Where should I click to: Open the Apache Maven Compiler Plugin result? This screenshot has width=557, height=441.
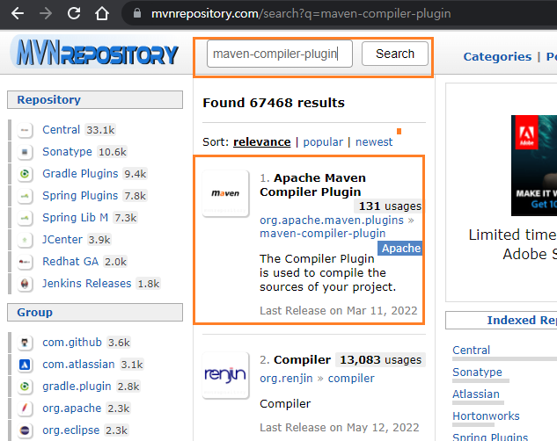tap(312, 184)
